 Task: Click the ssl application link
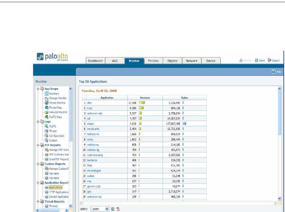click(x=89, y=119)
